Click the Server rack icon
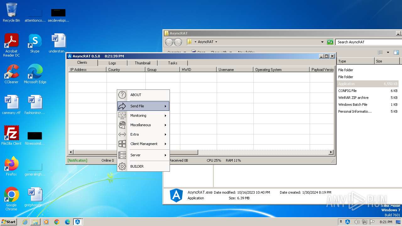The height and width of the screenshot is (226, 402). click(x=122, y=155)
